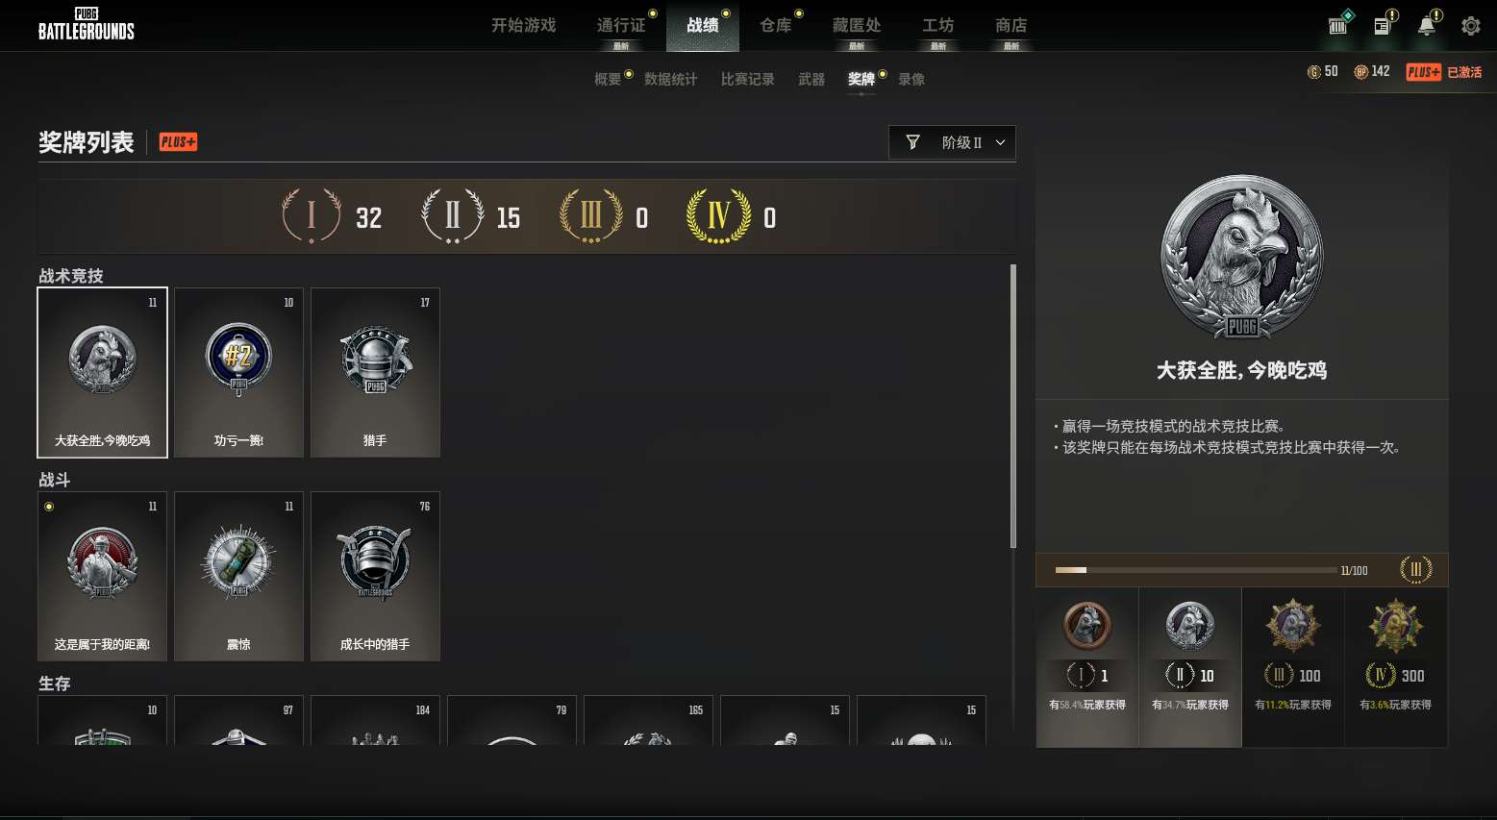Open the store crate icon in top bar
This screenshot has width=1497, height=820.
[1337, 26]
